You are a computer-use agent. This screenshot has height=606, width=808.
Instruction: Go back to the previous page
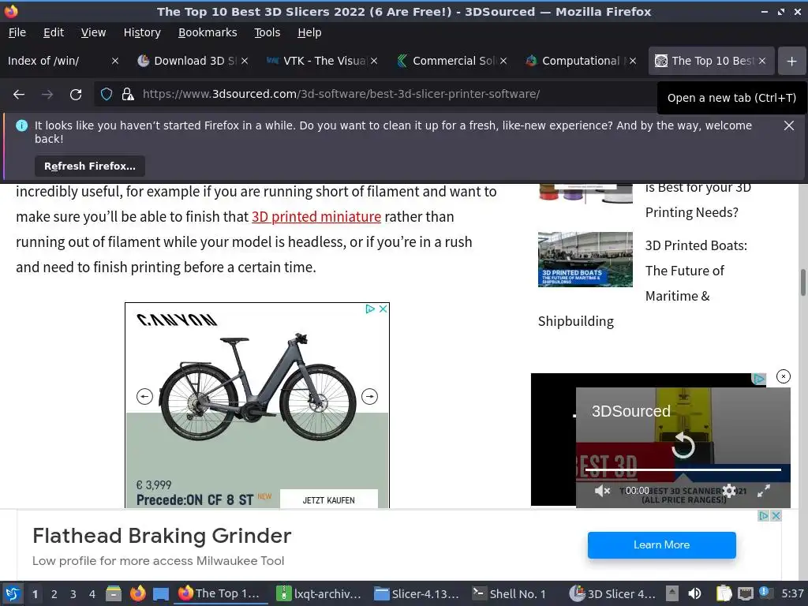coord(19,95)
